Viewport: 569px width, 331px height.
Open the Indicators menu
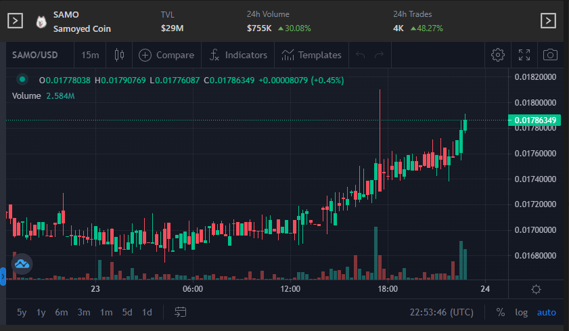(x=238, y=56)
